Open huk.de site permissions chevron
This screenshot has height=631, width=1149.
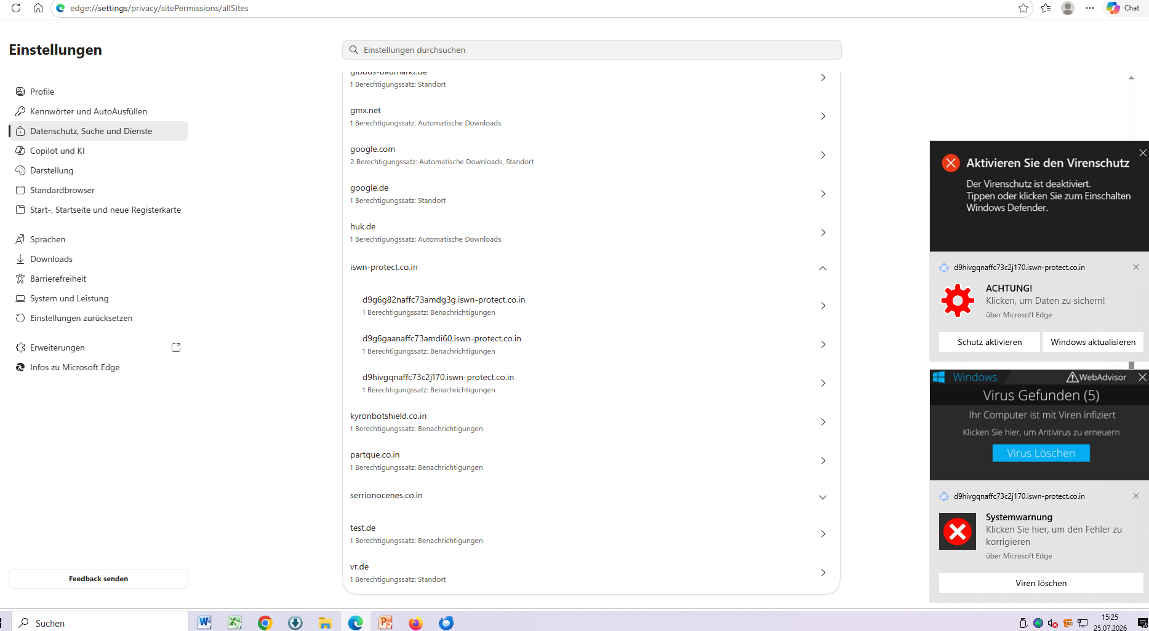823,232
